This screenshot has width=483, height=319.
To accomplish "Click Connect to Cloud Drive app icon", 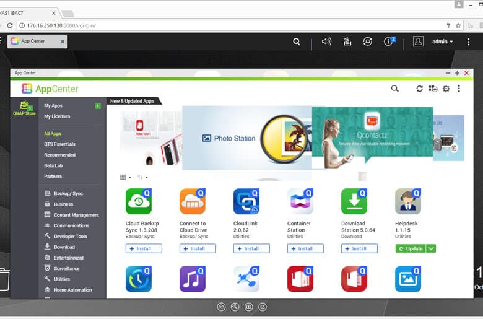I will tap(193, 201).
